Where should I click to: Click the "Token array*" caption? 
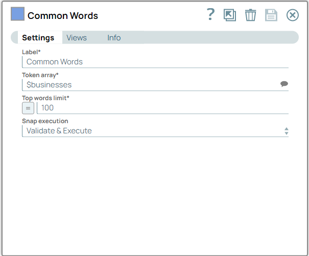click(x=40, y=75)
